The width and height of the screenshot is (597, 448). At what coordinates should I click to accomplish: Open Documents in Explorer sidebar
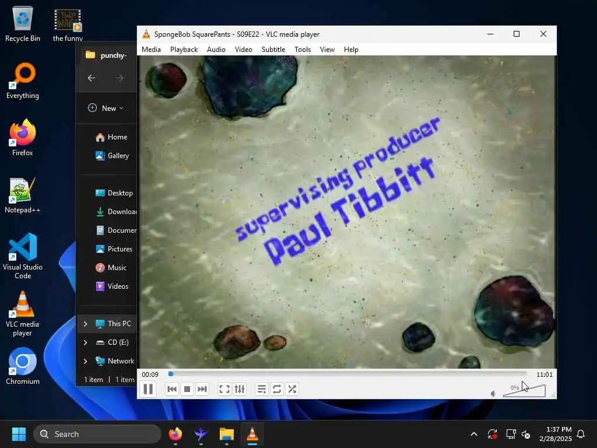[x=115, y=230]
